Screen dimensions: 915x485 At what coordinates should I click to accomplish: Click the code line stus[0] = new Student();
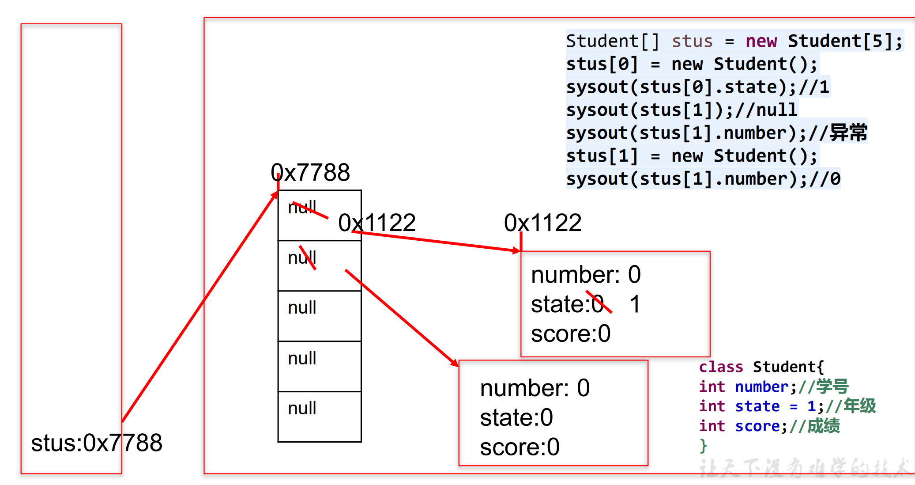(692, 64)
